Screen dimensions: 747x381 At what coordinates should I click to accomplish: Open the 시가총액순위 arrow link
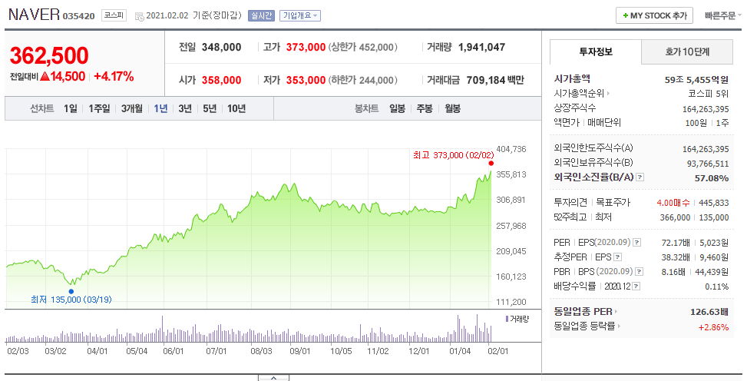tap(582, 94)
